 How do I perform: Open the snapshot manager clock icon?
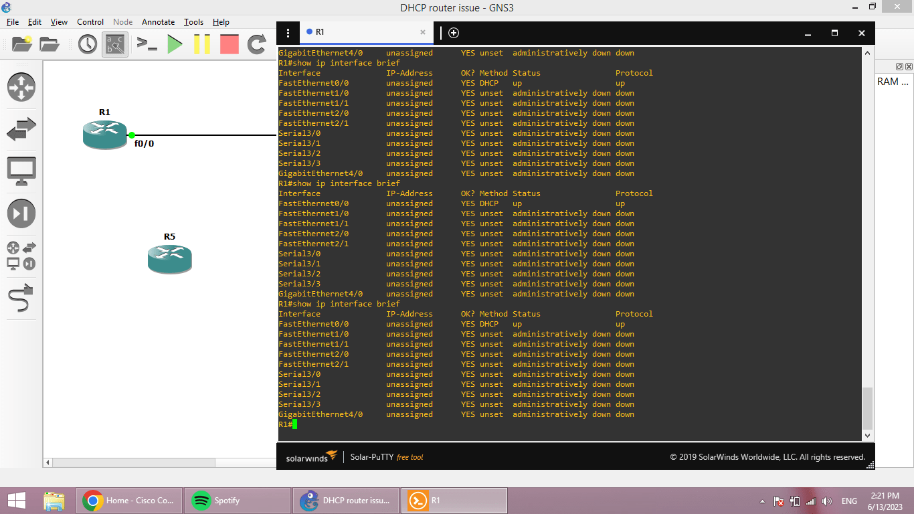tap(87, 45)
